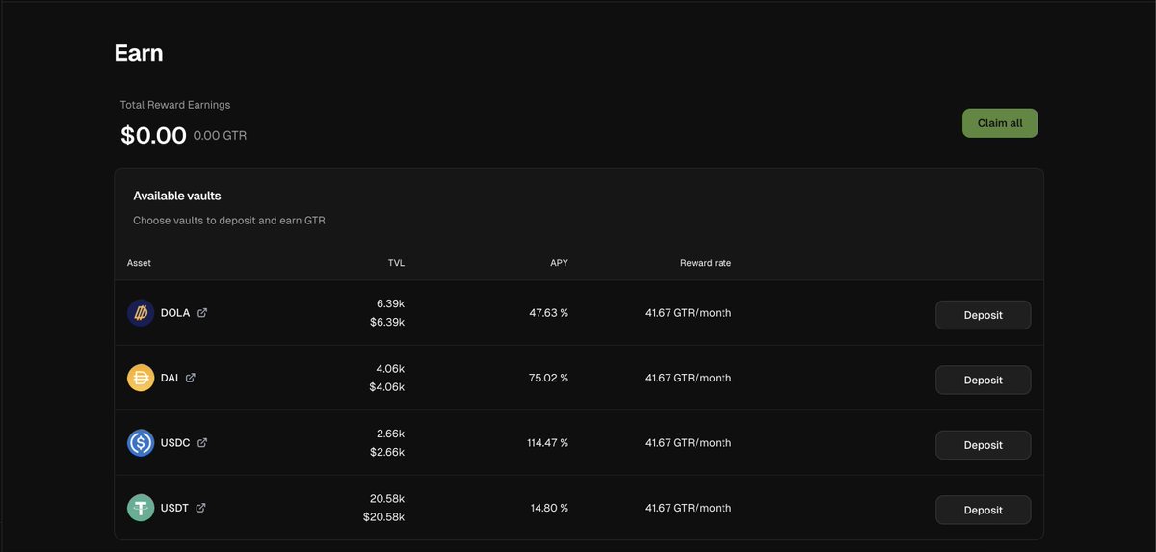Click the USDC token logo icon
Image resolution: width=1156 pixels, height=552 pixels.
pos(141,443)
